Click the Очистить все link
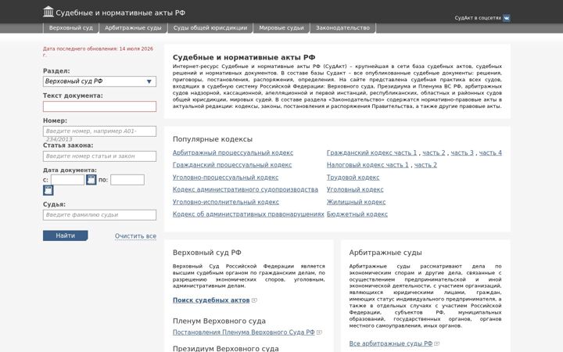Screen dimensions: 563x352 pyautogui.click(x=135, y=236)
